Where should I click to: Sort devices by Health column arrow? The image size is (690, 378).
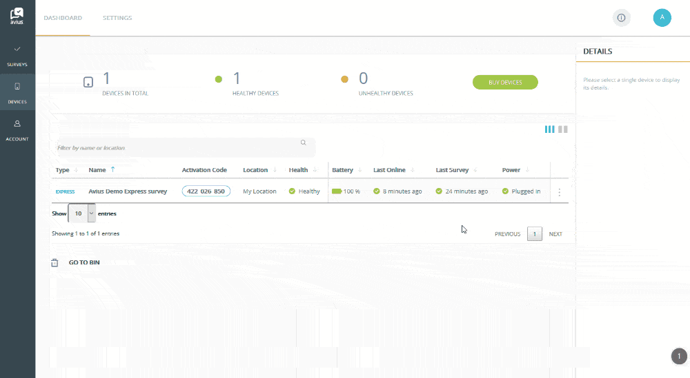[315, 170]
